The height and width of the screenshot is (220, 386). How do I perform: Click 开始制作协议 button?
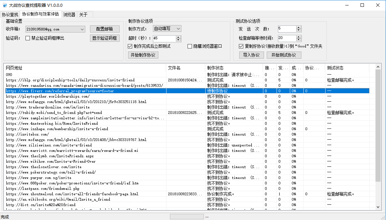pyautogui.click(x=143, y=55)
